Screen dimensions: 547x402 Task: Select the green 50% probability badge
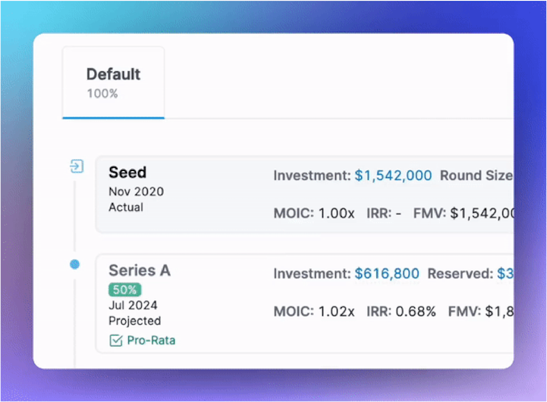click(125, 289)
